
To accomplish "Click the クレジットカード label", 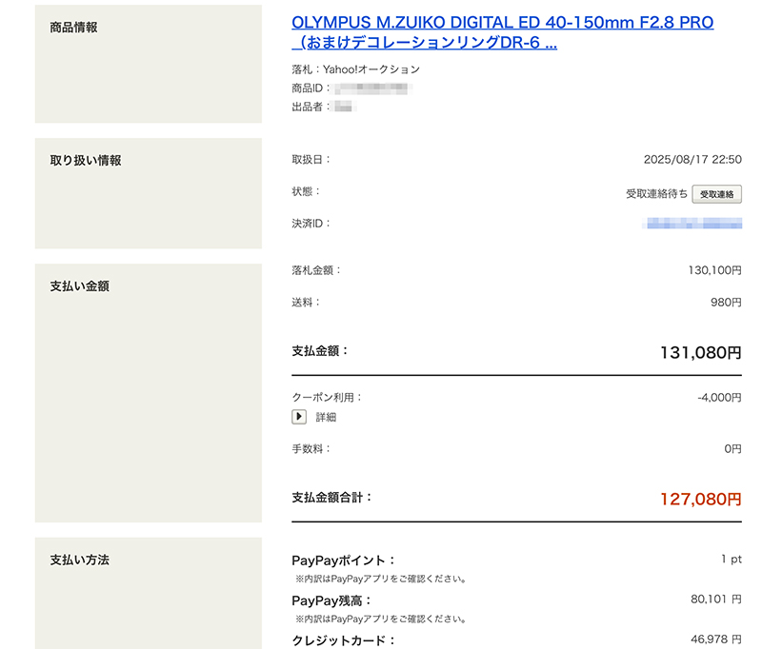I will [x=344, y=640].
